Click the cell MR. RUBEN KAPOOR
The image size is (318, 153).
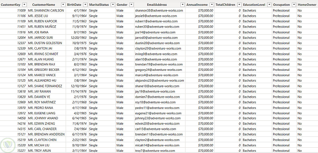47,21
